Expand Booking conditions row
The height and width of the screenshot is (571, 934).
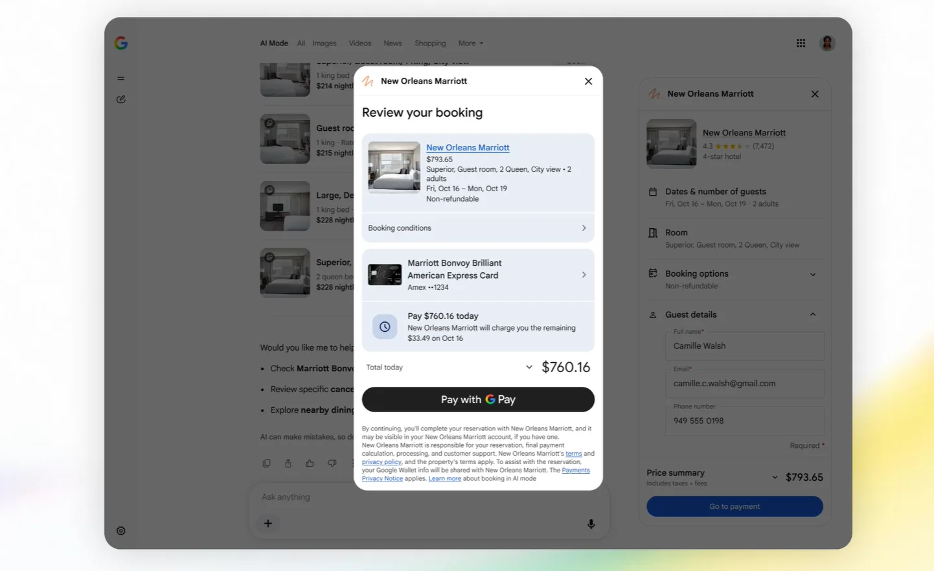pos(478,228)
